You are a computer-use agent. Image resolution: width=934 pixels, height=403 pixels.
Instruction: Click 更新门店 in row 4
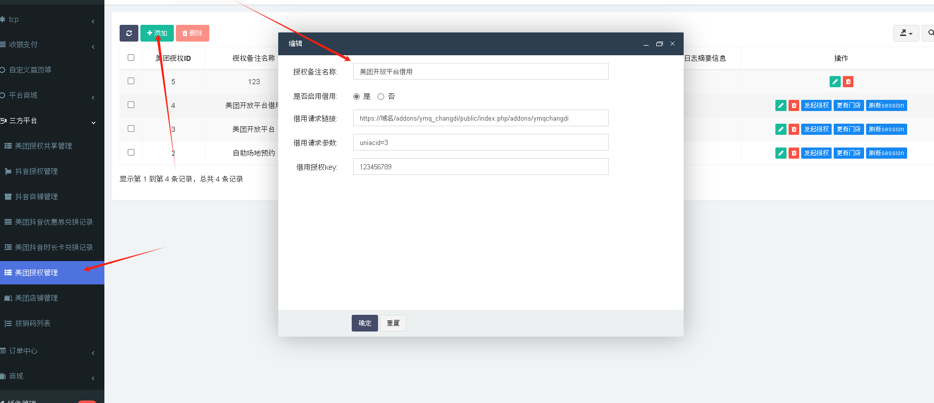point(849,105)
